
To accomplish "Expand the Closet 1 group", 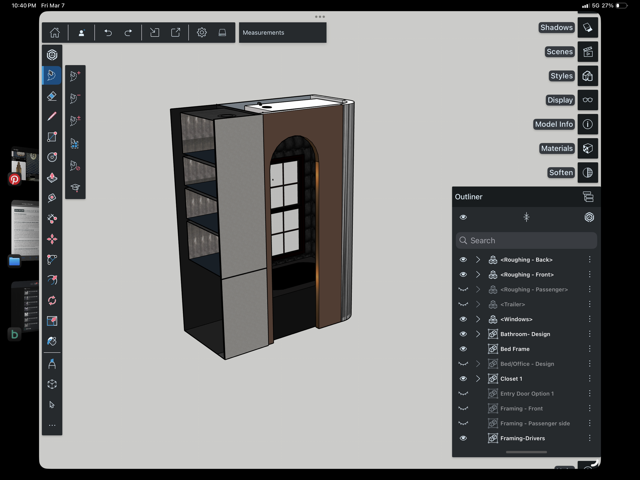I will tap(478, 379).
